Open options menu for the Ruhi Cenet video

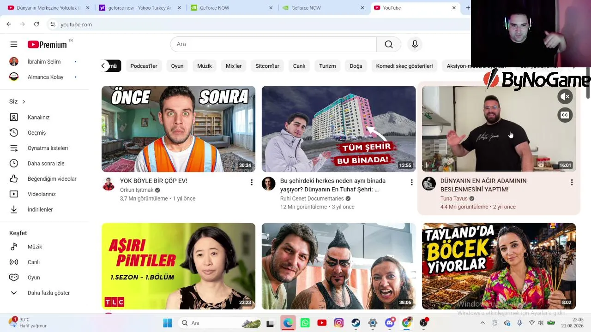click(x=412, y=183)
